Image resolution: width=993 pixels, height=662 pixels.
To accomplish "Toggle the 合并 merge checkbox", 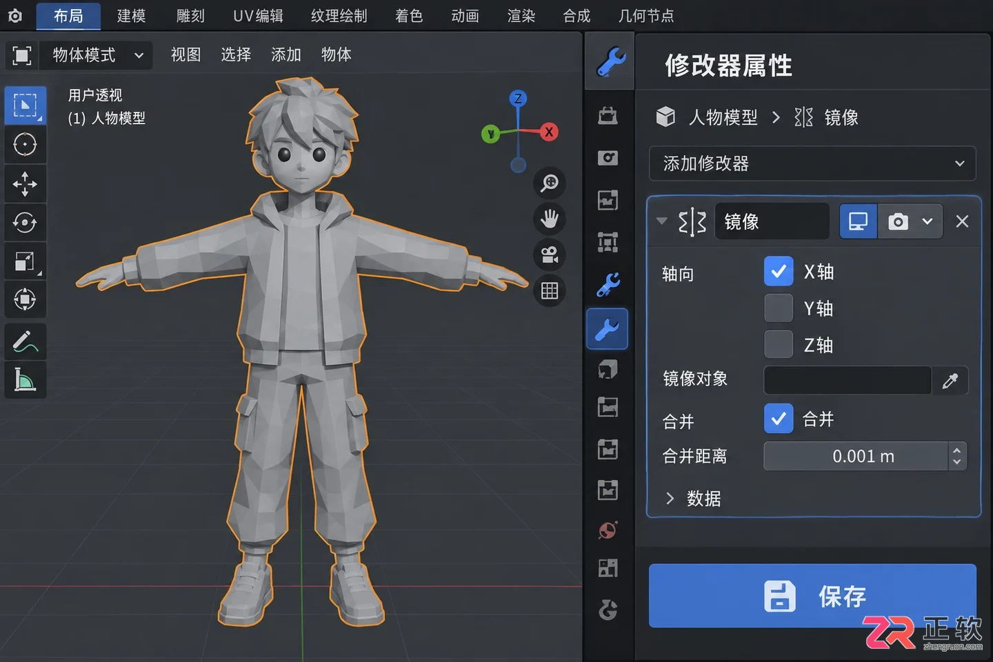I will (779, 419).
